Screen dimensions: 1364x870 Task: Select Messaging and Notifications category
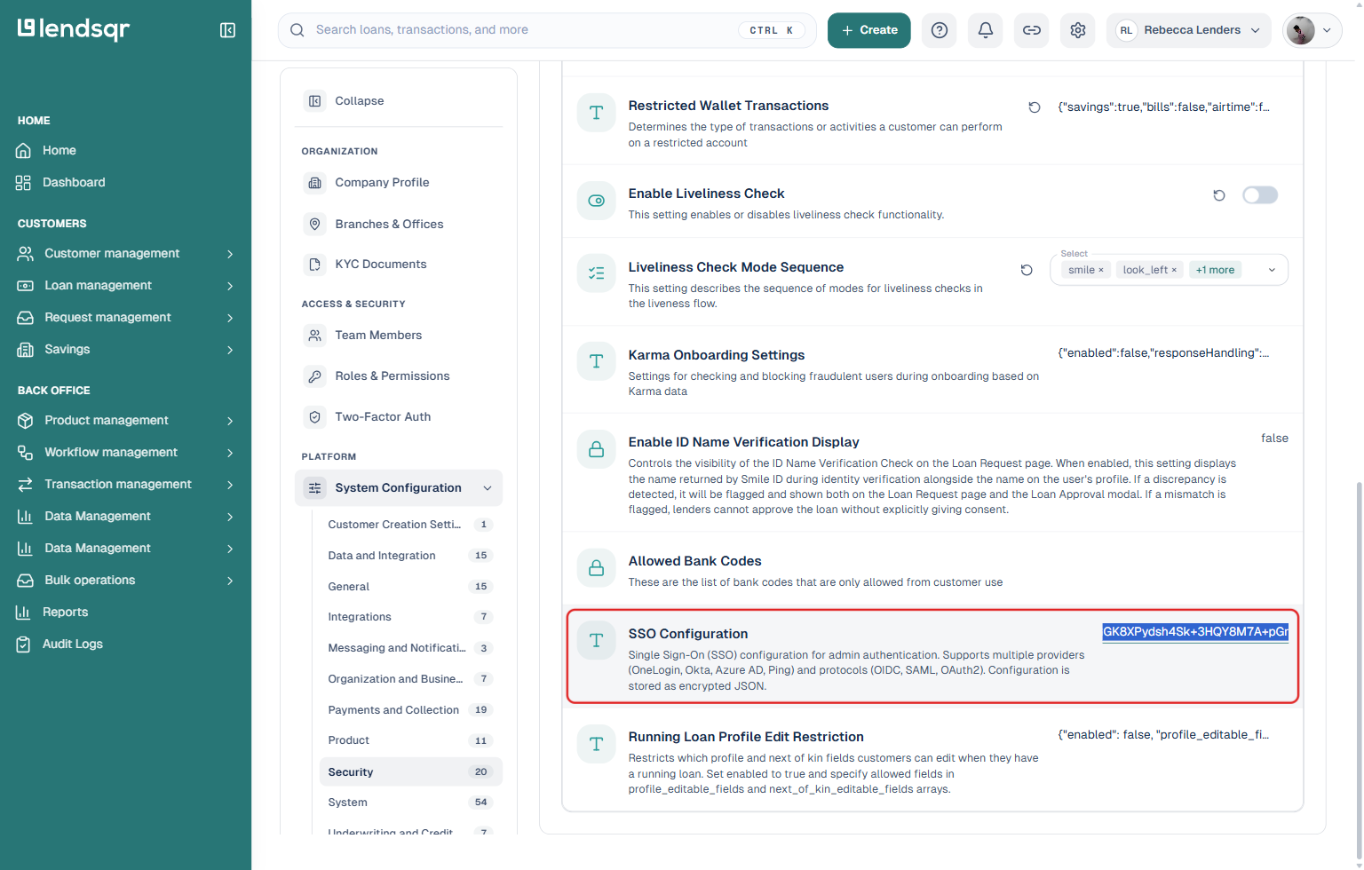pos(410,648)
